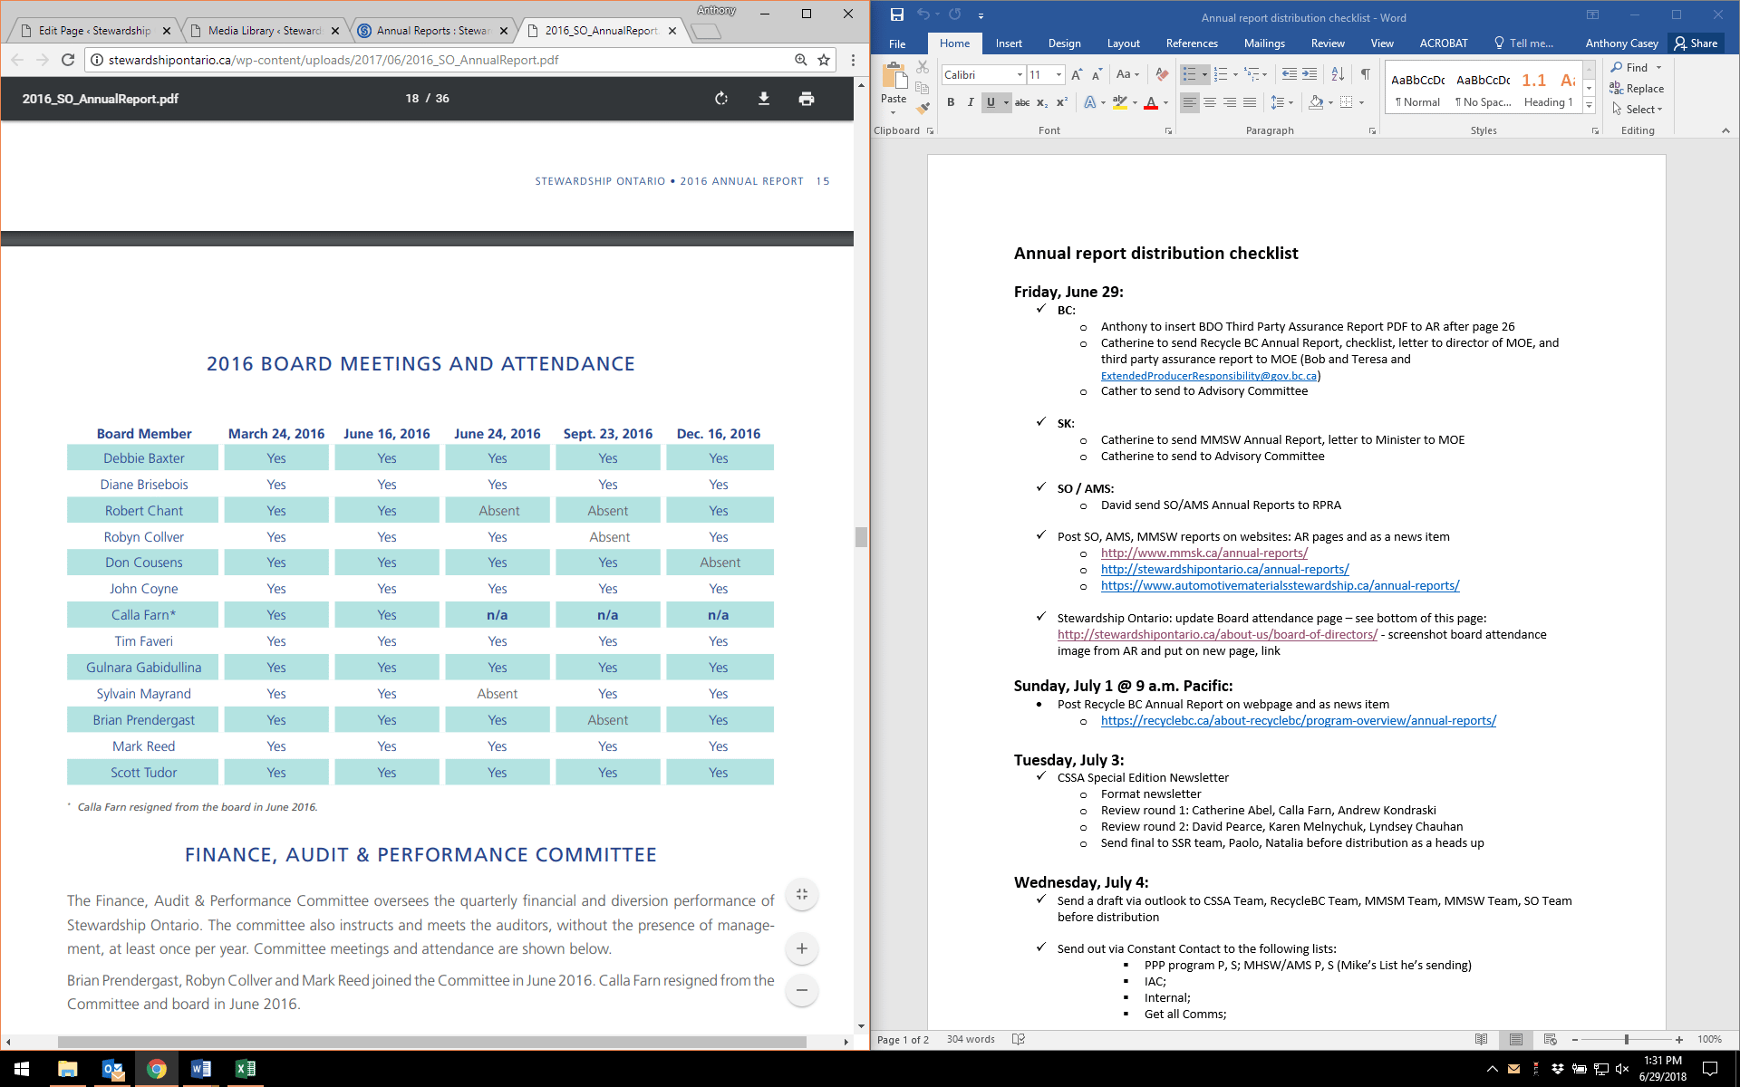
Task: Click the Format Painter brush icon
Action: coord(923,109)
